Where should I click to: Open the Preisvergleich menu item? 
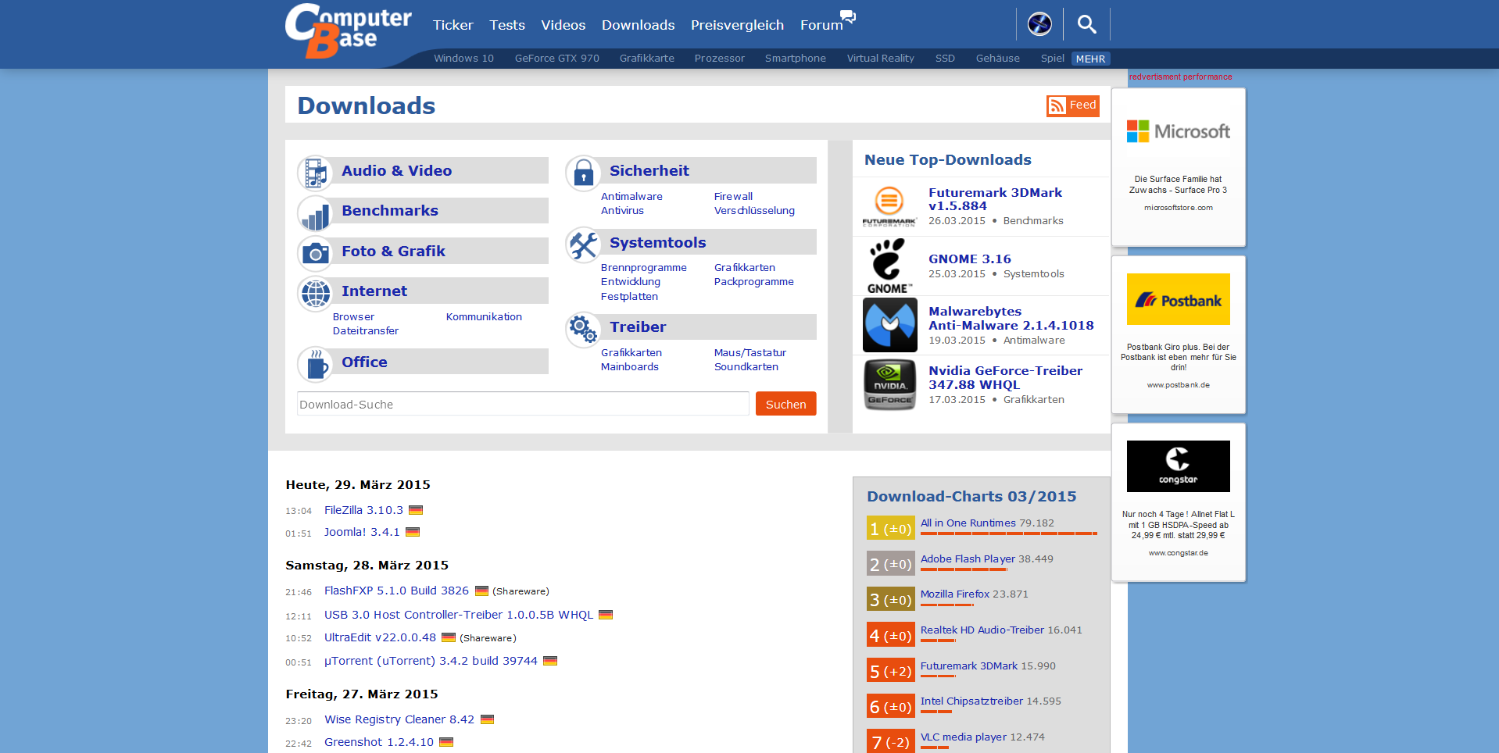738,25
